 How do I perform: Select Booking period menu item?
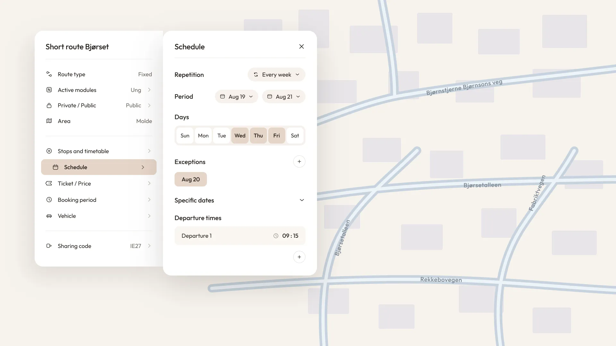click(x=99, y=200)
